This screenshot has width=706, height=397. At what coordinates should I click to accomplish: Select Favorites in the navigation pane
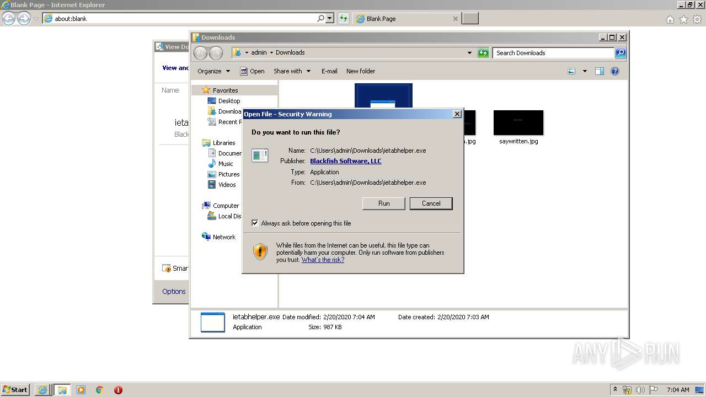(x=225, y=90)
